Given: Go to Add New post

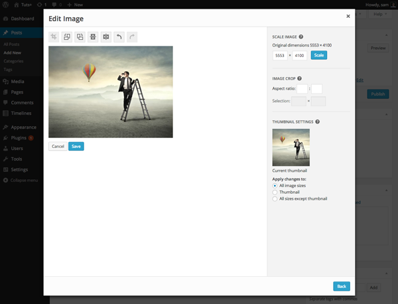Looking at the screenshot, I should 13,52.
